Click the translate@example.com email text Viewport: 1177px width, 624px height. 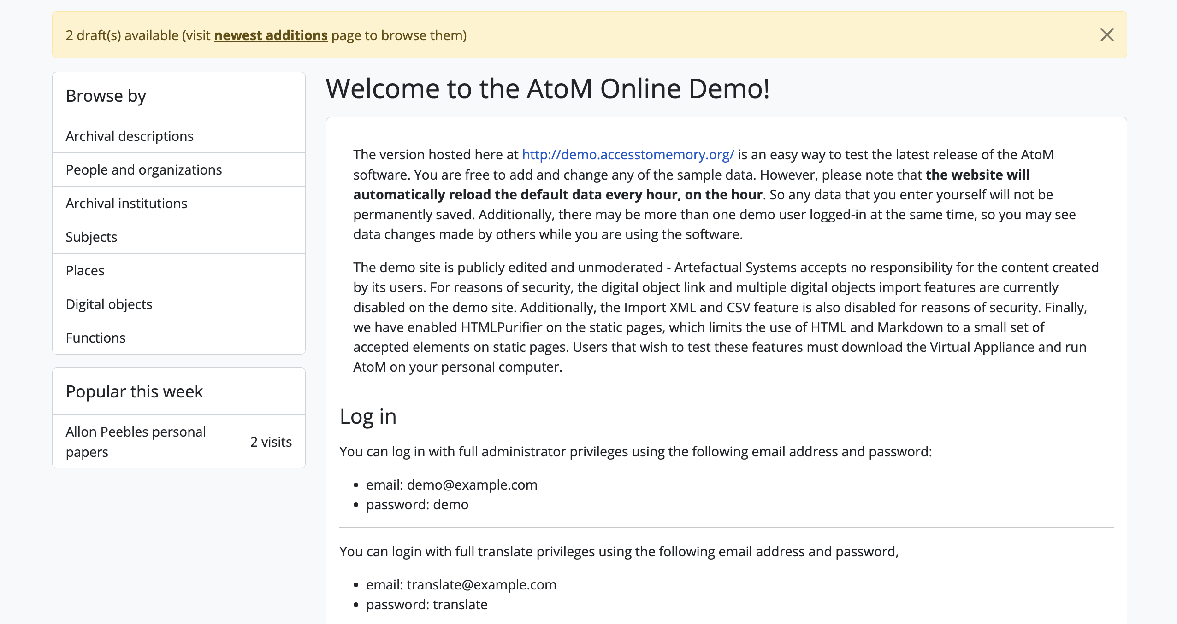pyautogui.click(x=481, y=585)
